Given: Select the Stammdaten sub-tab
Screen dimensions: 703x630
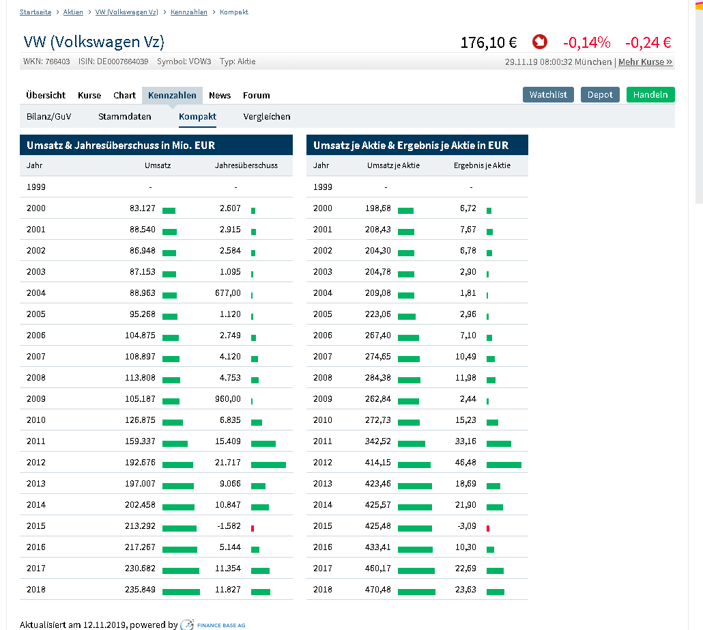Looking at the screenshot, I should [x=125, y=117].
